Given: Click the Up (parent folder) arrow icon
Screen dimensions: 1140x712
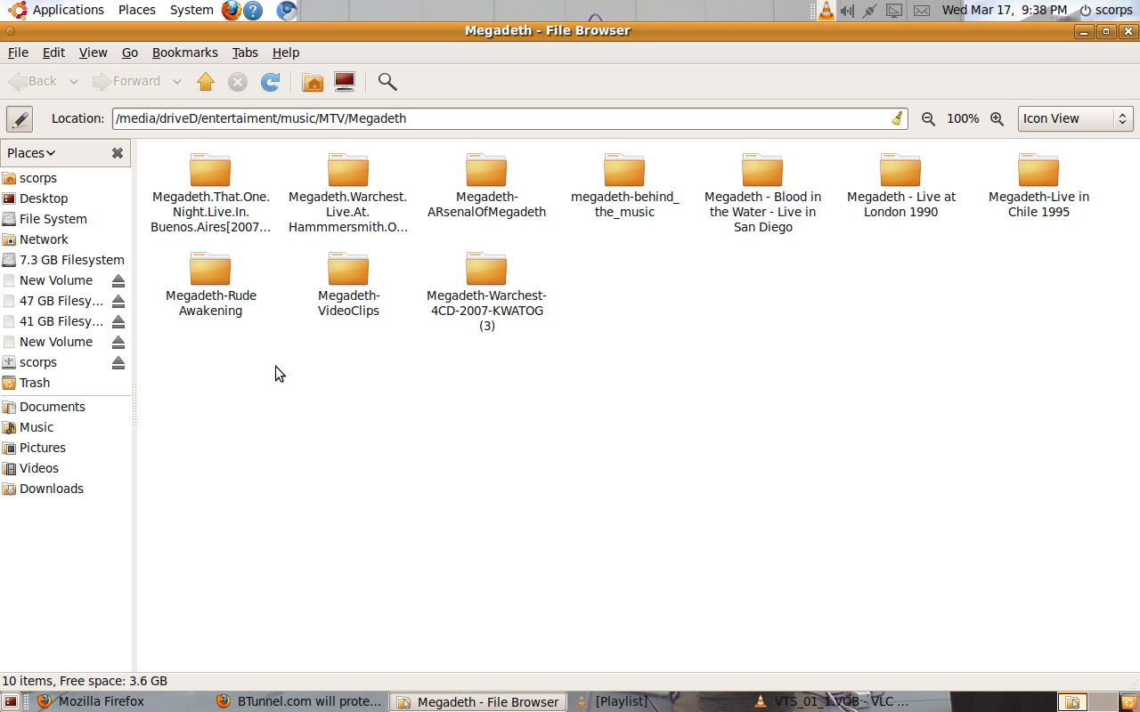Looking at the screenshot, I should [206, 82].
